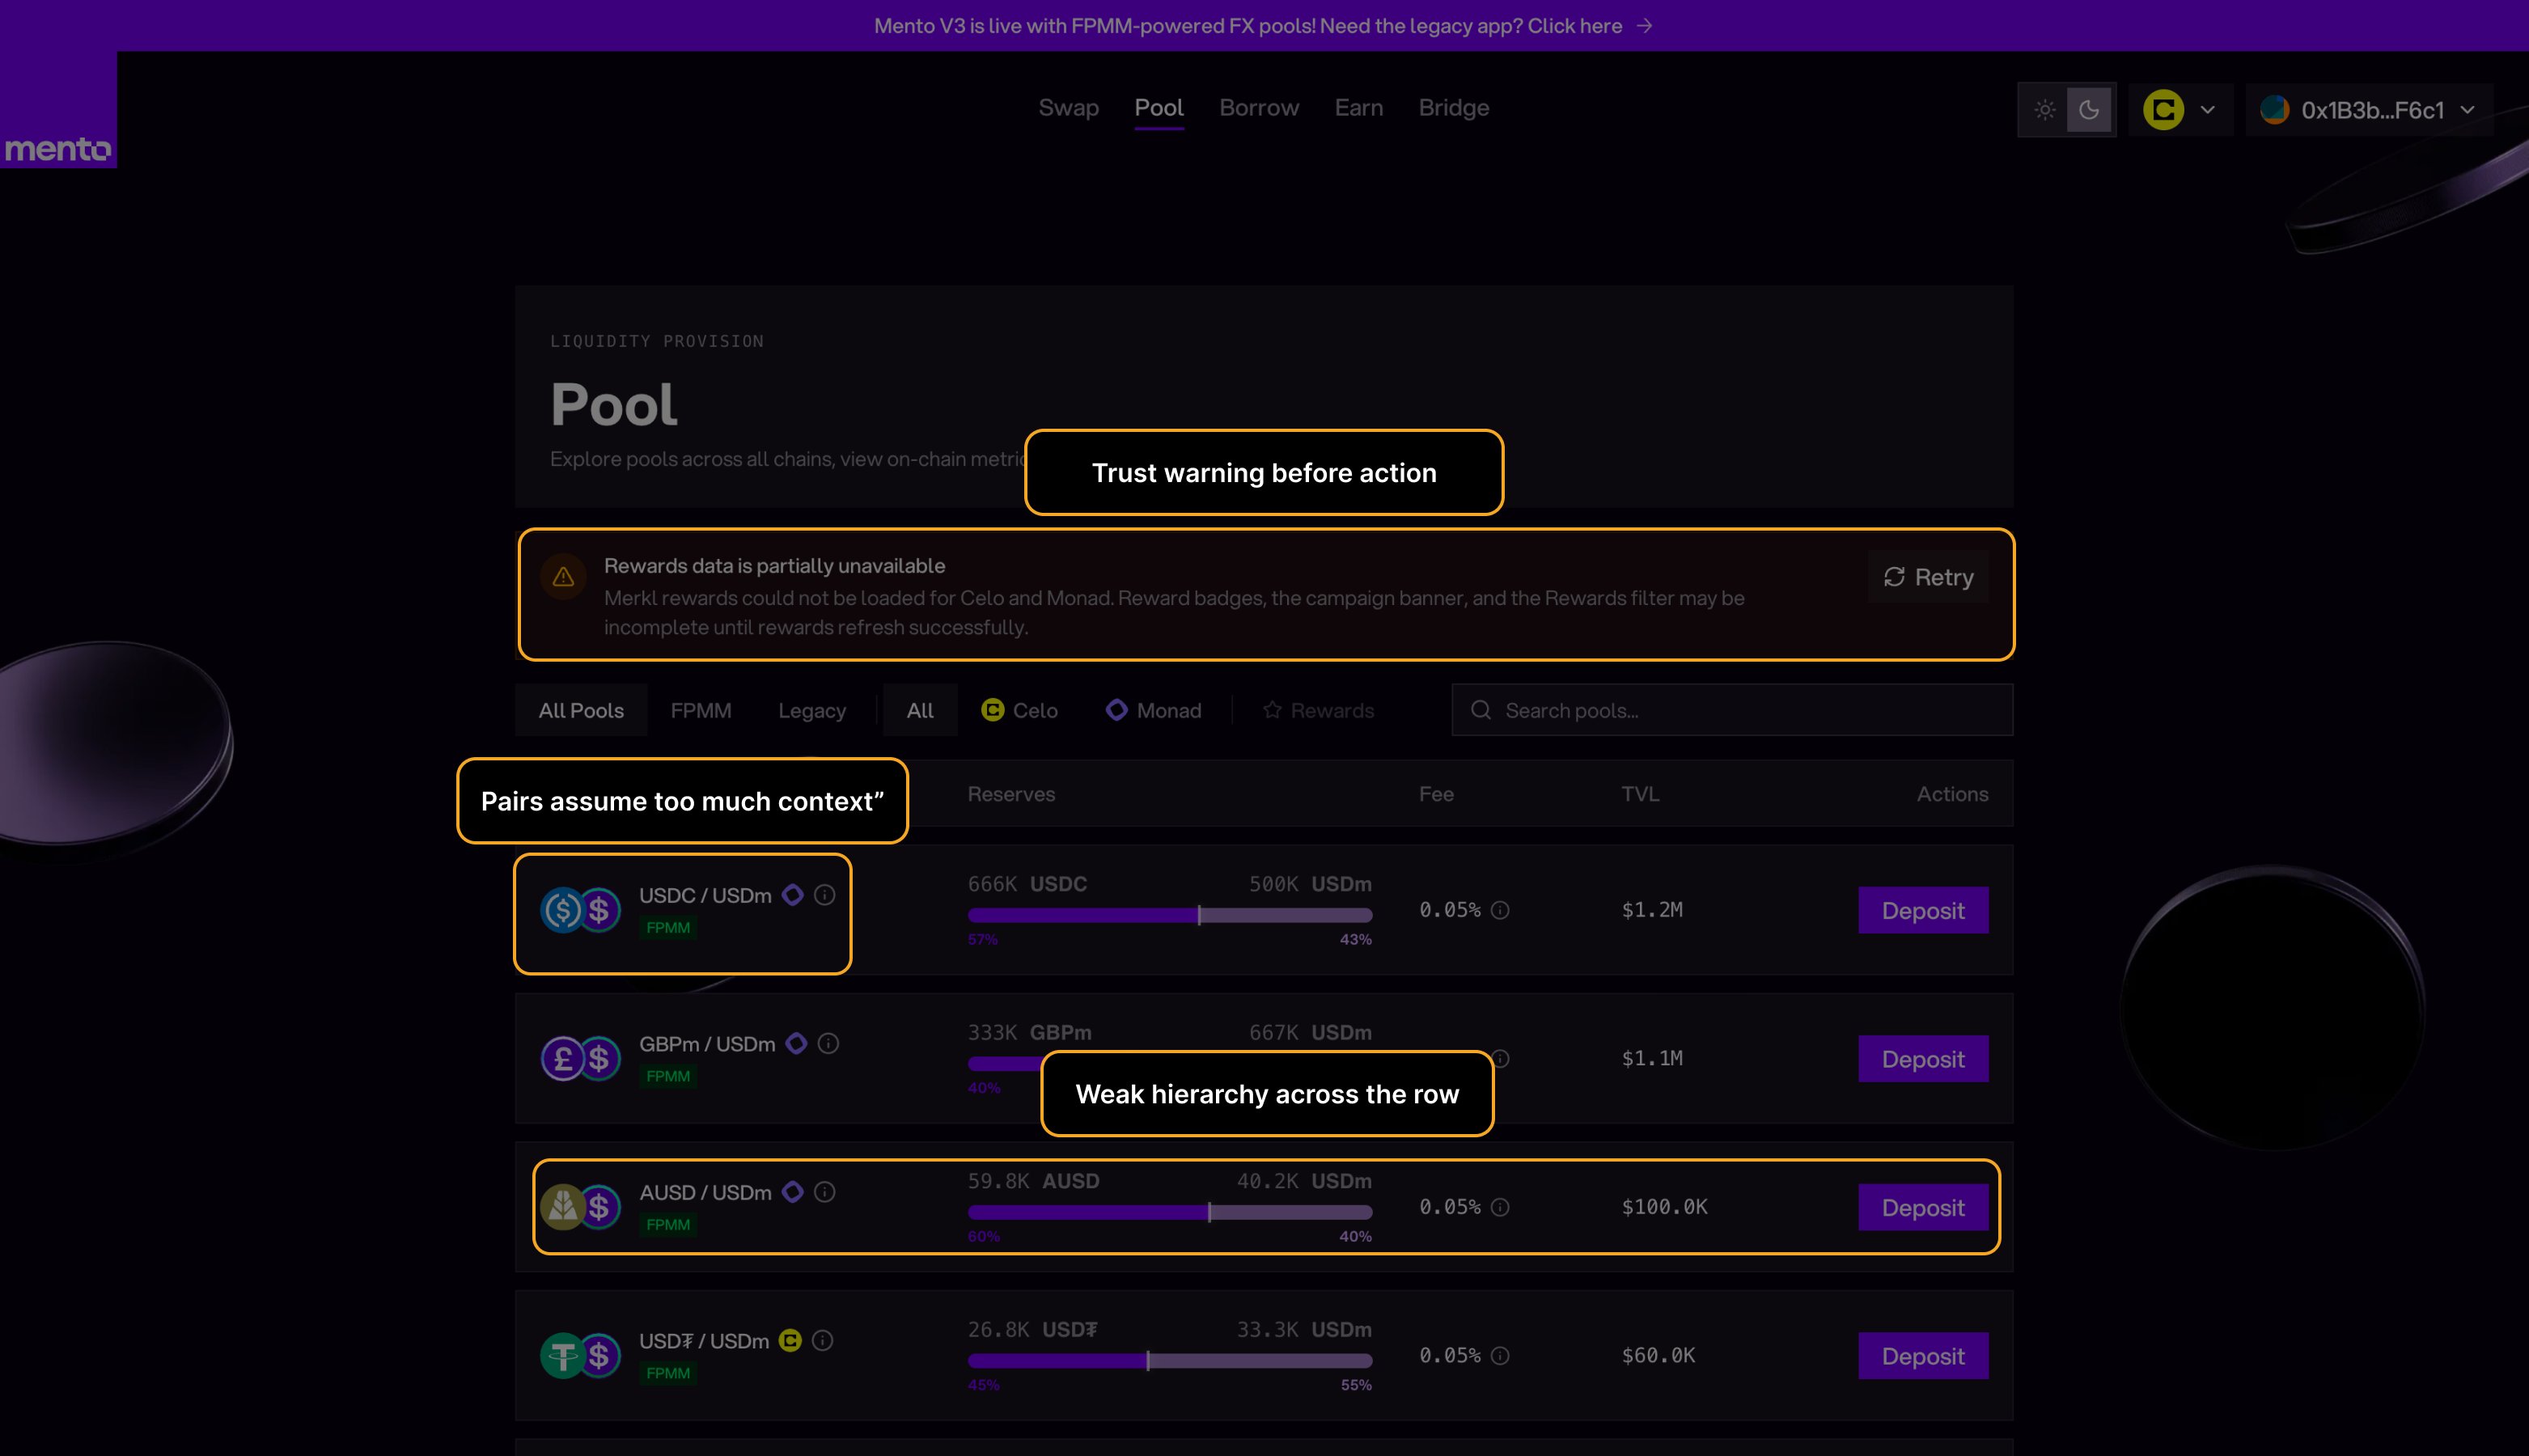The image size is (2529, 1456).
Task: Click the rewards warning triangle icon
Action: 563,577
